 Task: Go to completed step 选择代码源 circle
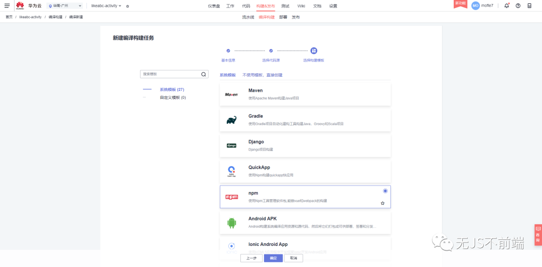[x=271, y=51]
